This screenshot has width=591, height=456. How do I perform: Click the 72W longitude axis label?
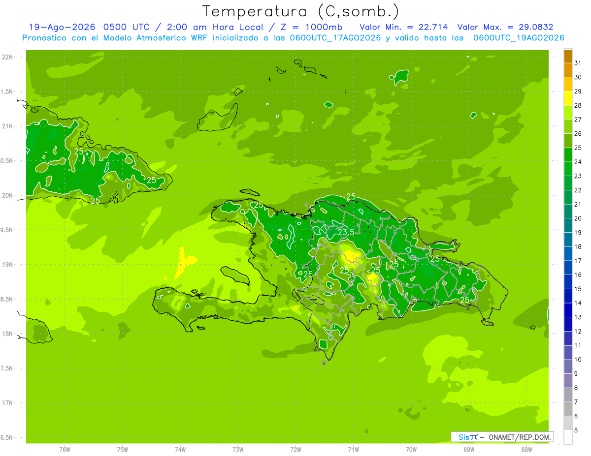(x=295, y=449)
